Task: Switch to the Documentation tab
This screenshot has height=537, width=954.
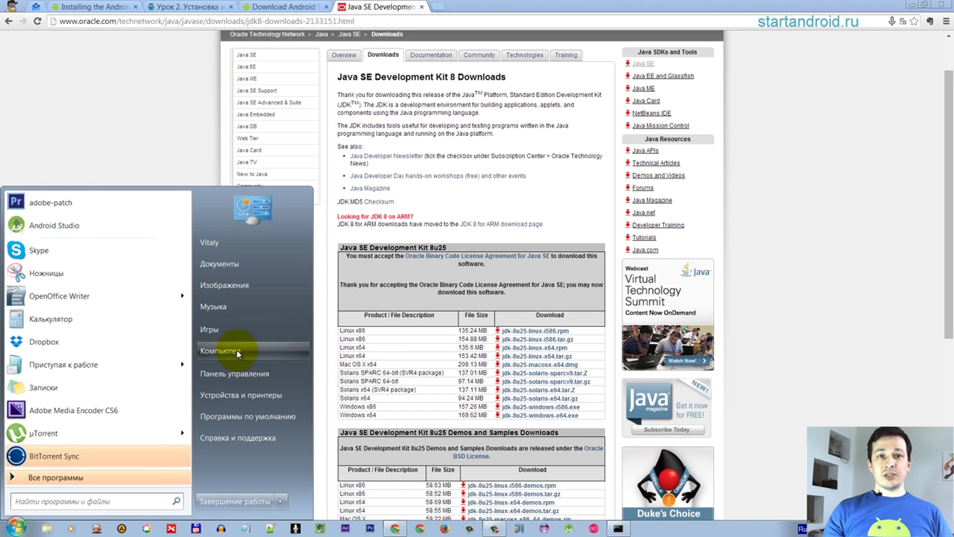Action: click(x=431, y=55)
